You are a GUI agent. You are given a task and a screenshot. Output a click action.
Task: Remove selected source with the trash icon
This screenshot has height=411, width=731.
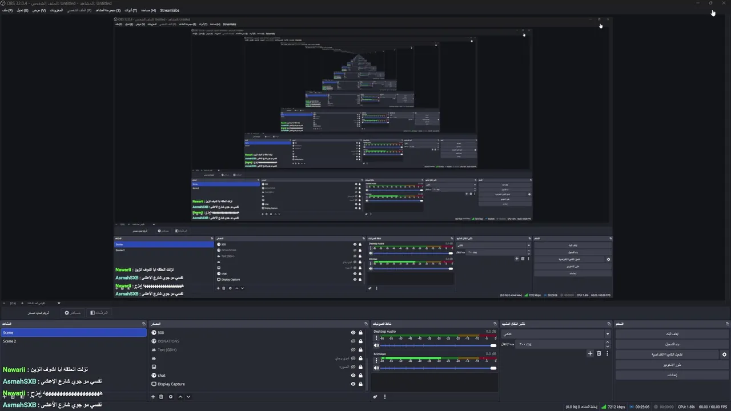click(x=161, y=397)
